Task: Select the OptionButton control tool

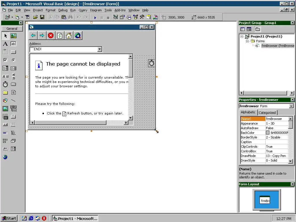Action: 13,60
